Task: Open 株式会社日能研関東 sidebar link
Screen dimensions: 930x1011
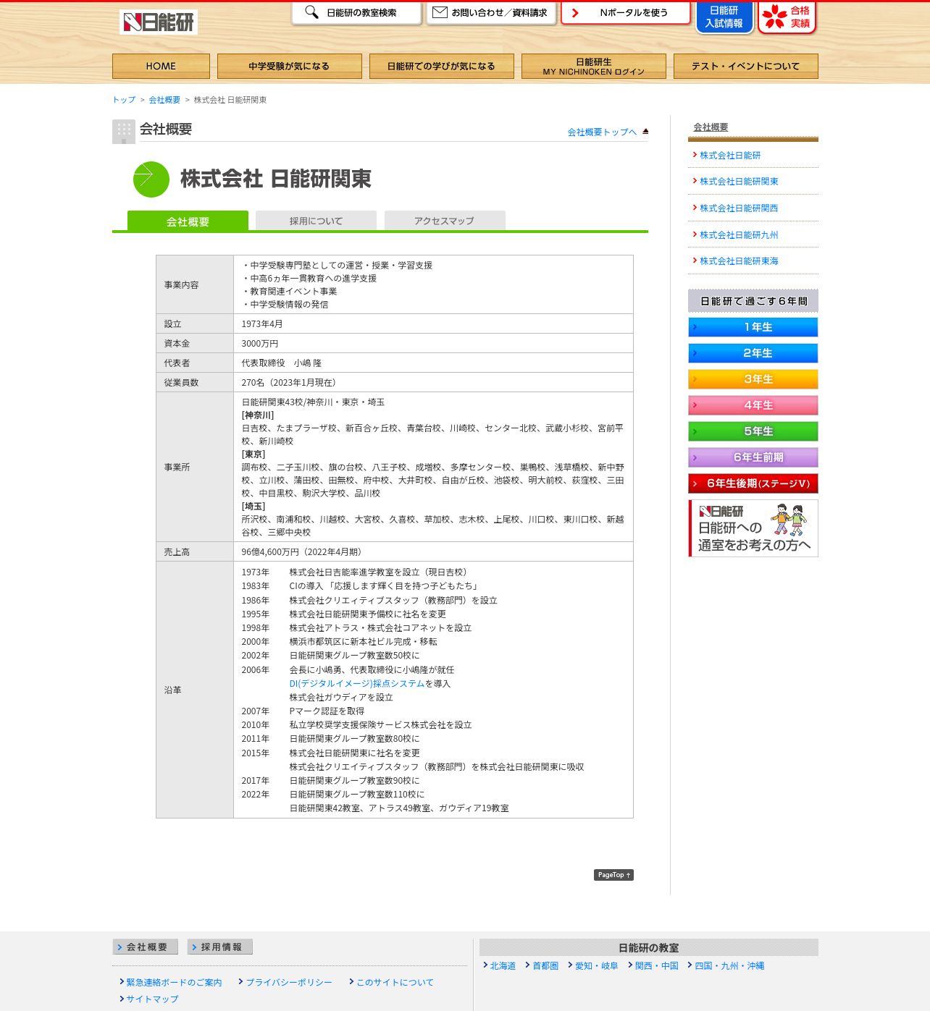Action: (x=739, y=181)
